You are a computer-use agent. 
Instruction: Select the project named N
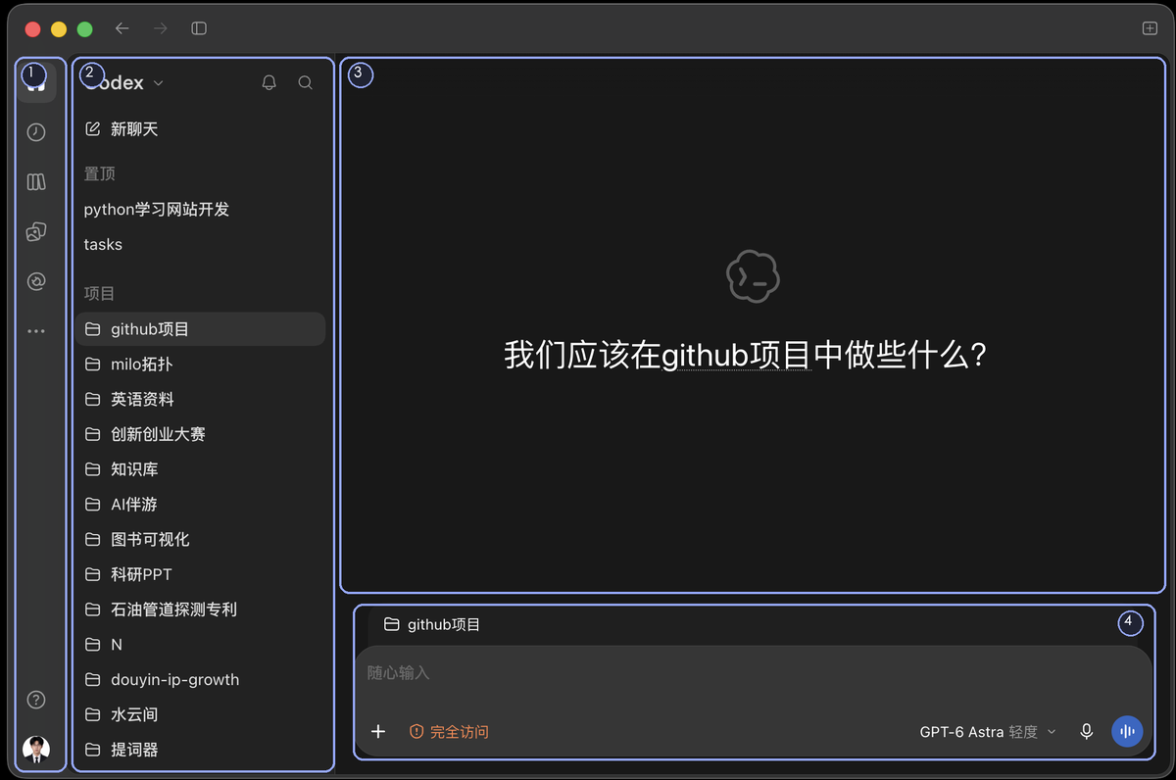[200, 645]
